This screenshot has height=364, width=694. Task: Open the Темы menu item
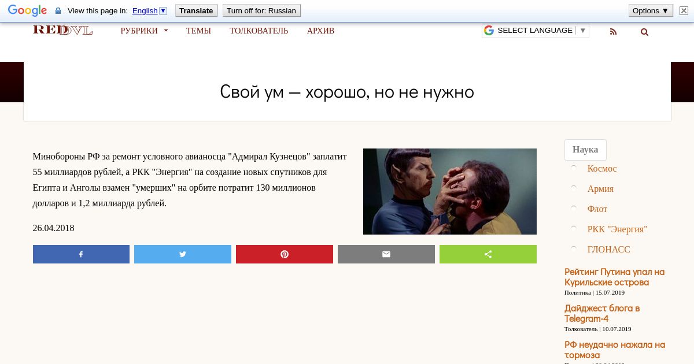point(198,31)
